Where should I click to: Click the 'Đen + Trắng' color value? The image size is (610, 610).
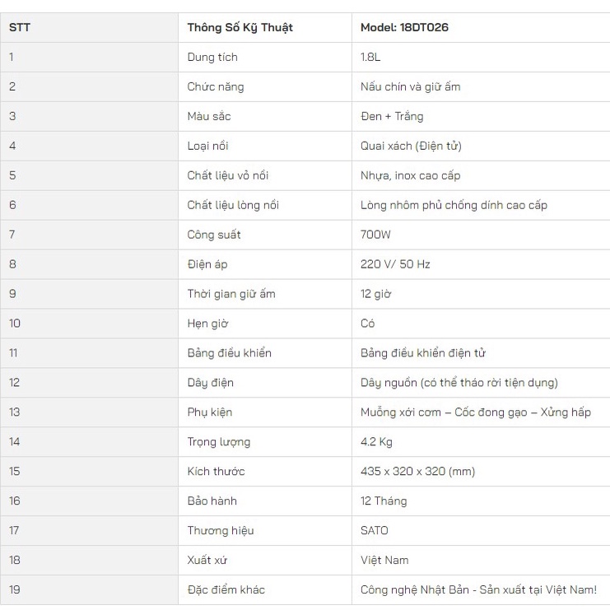[x=392, y=116]
